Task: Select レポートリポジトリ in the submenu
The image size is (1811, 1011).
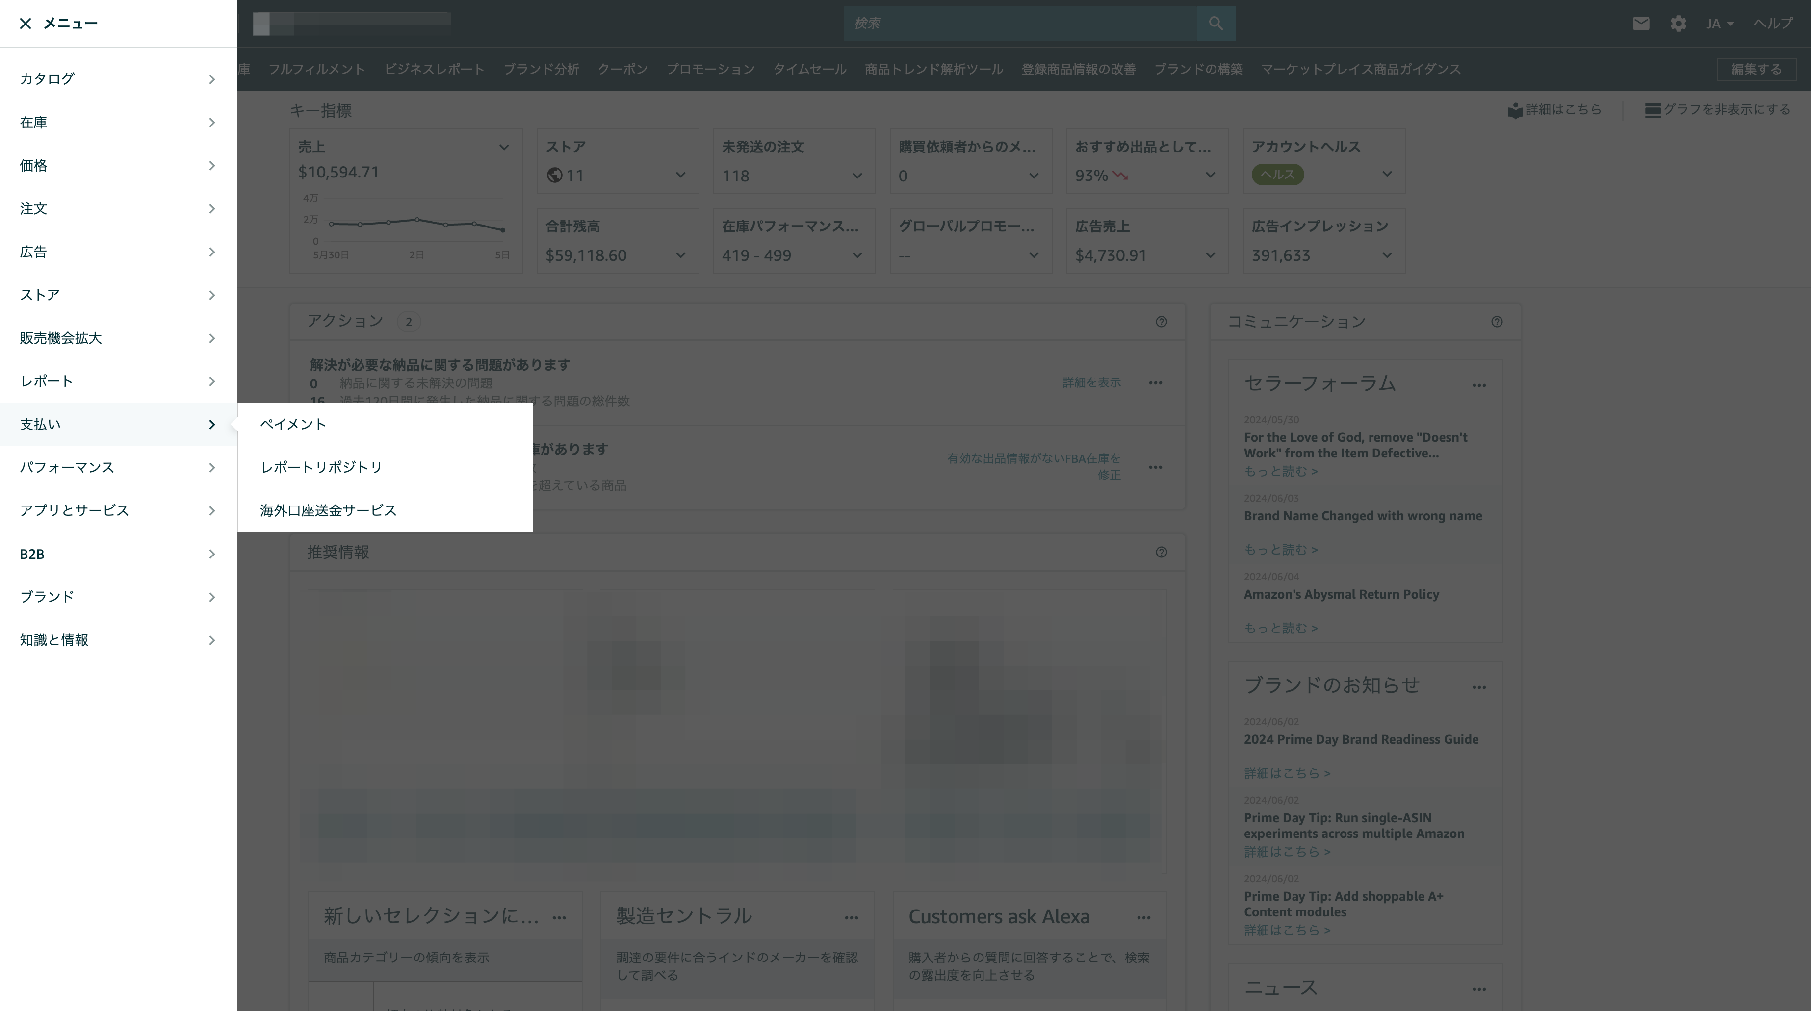Action: click(385, 467)
